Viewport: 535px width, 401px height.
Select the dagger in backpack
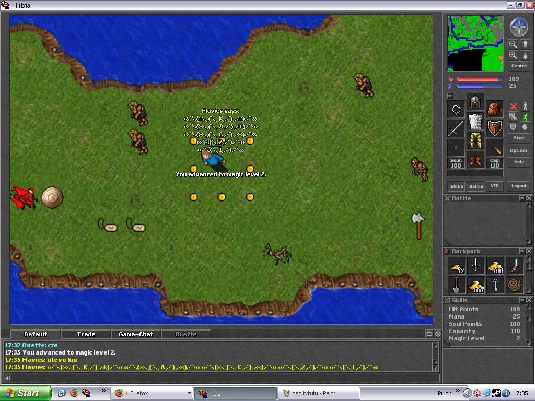476,266
